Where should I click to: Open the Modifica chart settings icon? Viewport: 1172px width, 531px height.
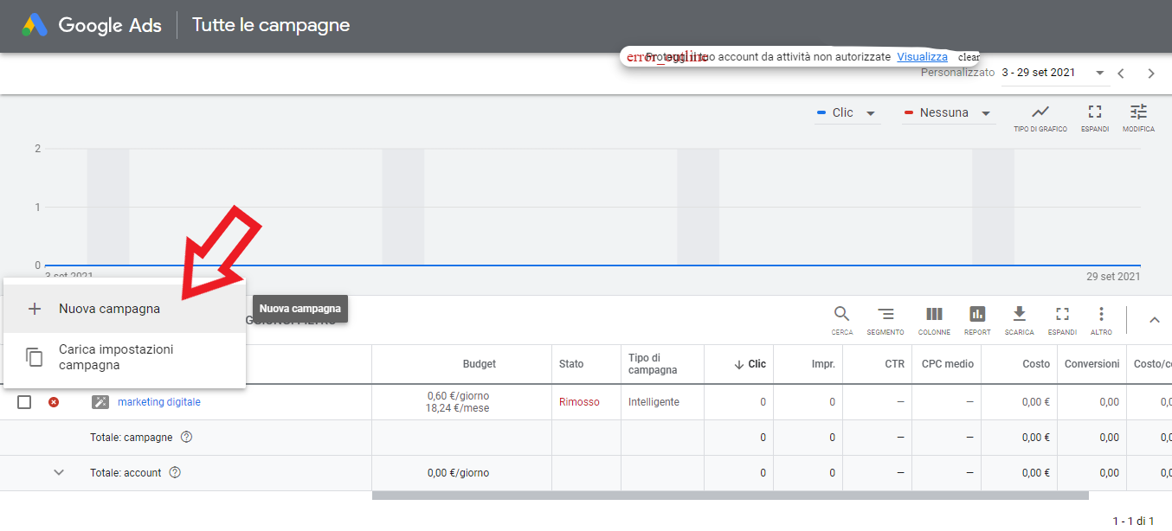point(1138,112)
